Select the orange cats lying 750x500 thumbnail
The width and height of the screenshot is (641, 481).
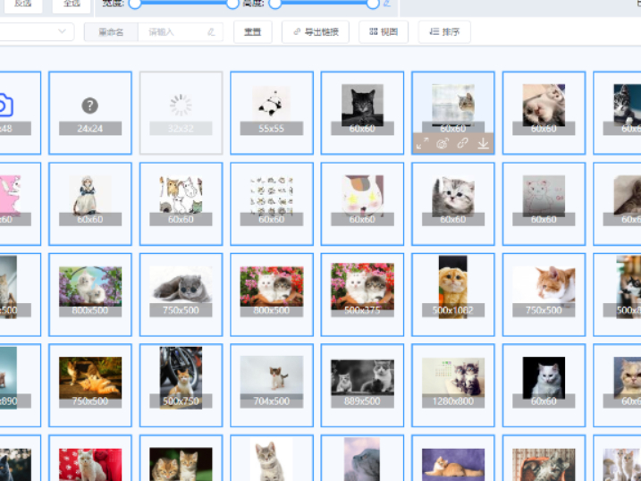[90, 385]
